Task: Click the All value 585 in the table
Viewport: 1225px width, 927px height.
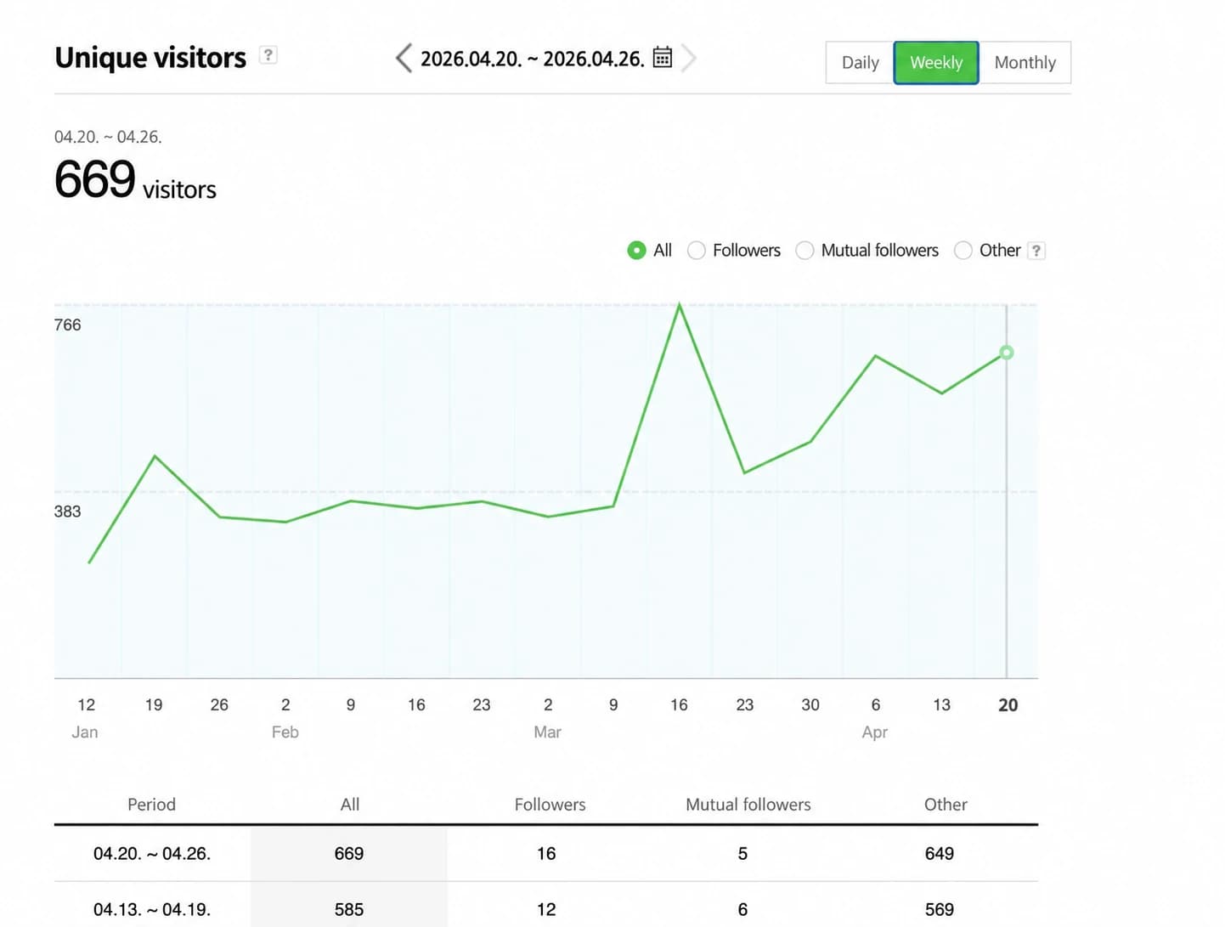Action: (349, 910)
